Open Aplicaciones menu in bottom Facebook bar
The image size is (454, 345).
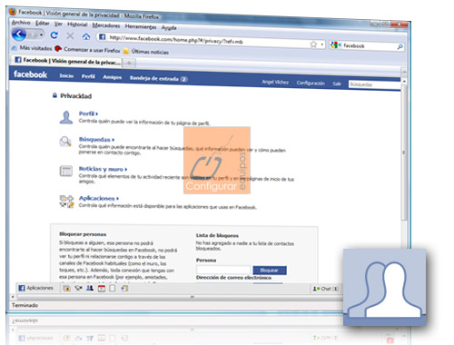pyautogui.click(x=35, y=288)
